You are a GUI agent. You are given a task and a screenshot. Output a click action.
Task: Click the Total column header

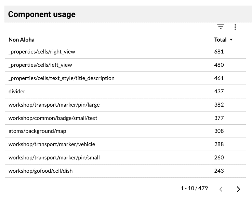(x=220, y=40)
